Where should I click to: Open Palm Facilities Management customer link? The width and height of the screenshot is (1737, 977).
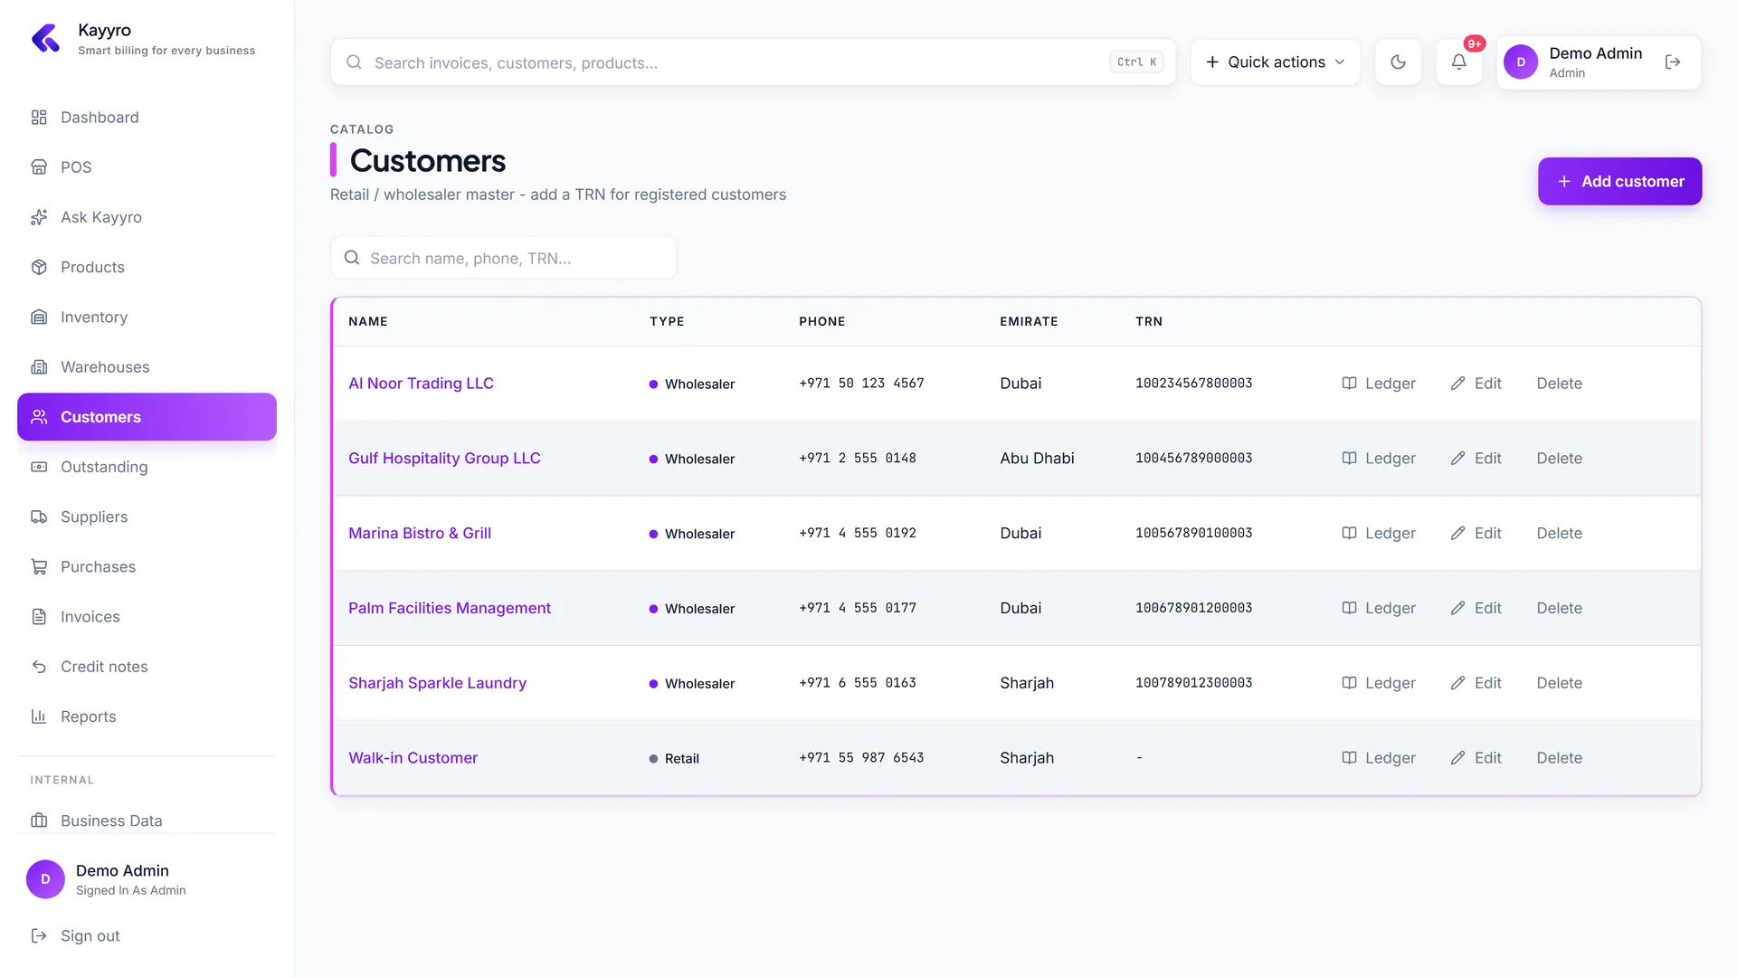(x=450, y=609)
